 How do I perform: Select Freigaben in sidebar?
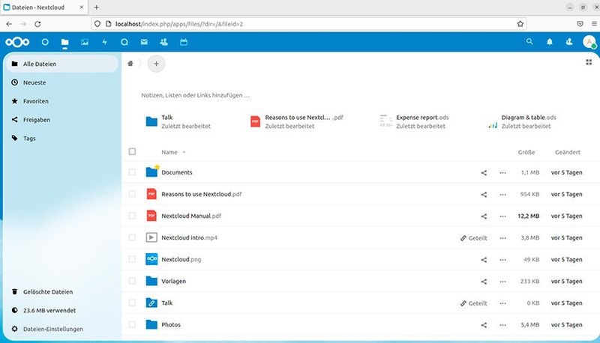tap(62, 120)
